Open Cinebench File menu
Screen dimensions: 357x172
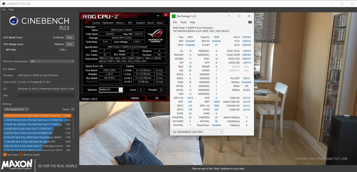tap(4, 9)
